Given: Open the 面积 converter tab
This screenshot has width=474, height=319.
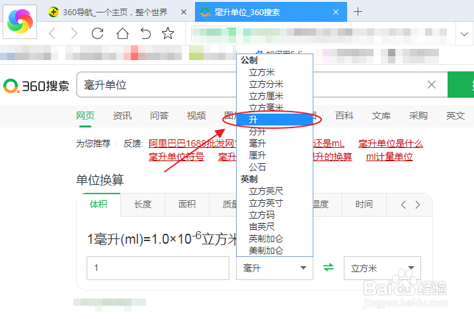Looking at the screenshot, I should tap(187, 205).
